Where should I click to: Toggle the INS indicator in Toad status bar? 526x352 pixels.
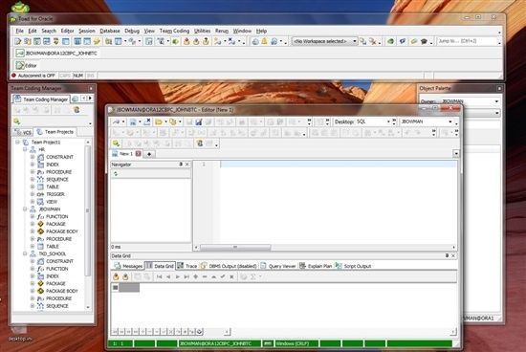pos(91,76)
